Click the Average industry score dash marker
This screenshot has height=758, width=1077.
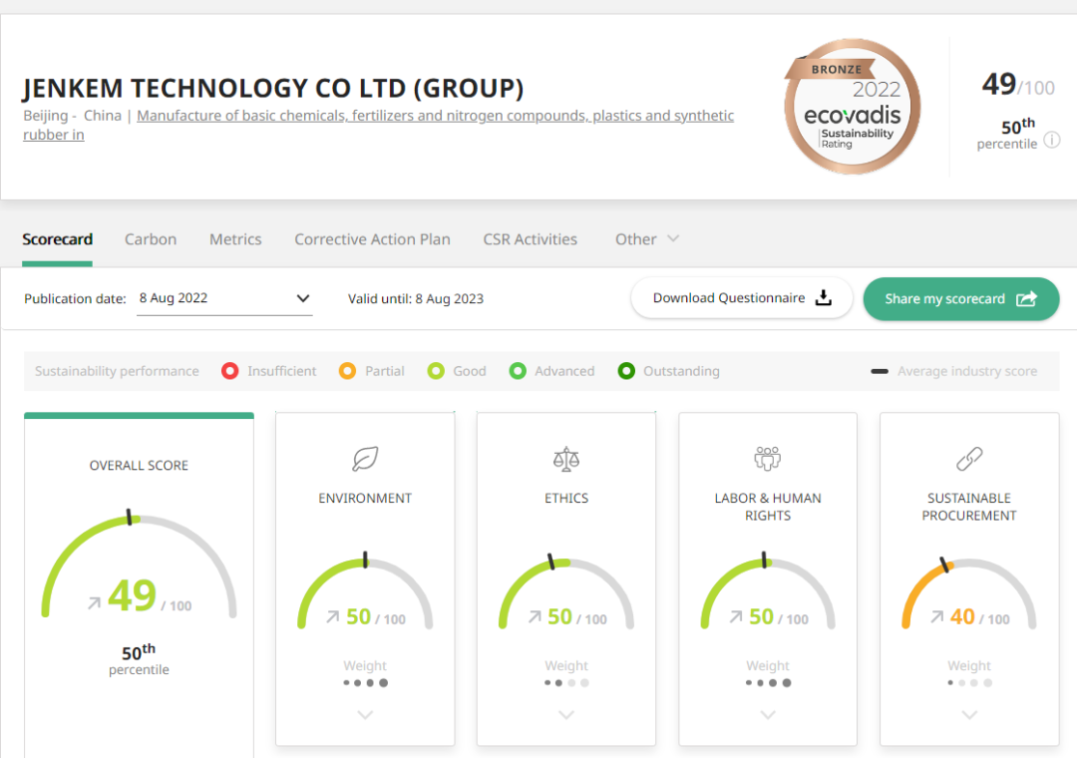[880, 371]
